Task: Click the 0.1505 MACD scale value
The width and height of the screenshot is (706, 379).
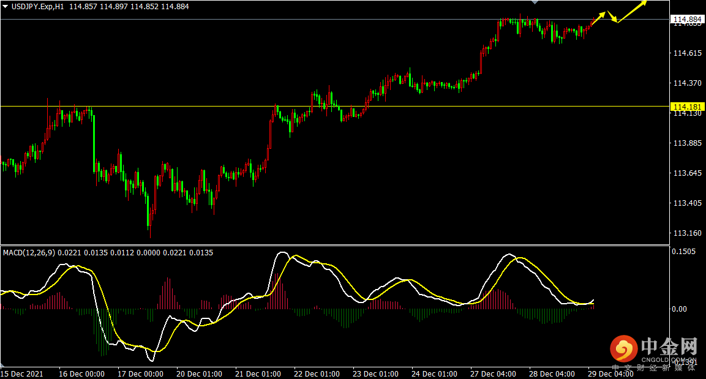Action: tap(683, 252)
